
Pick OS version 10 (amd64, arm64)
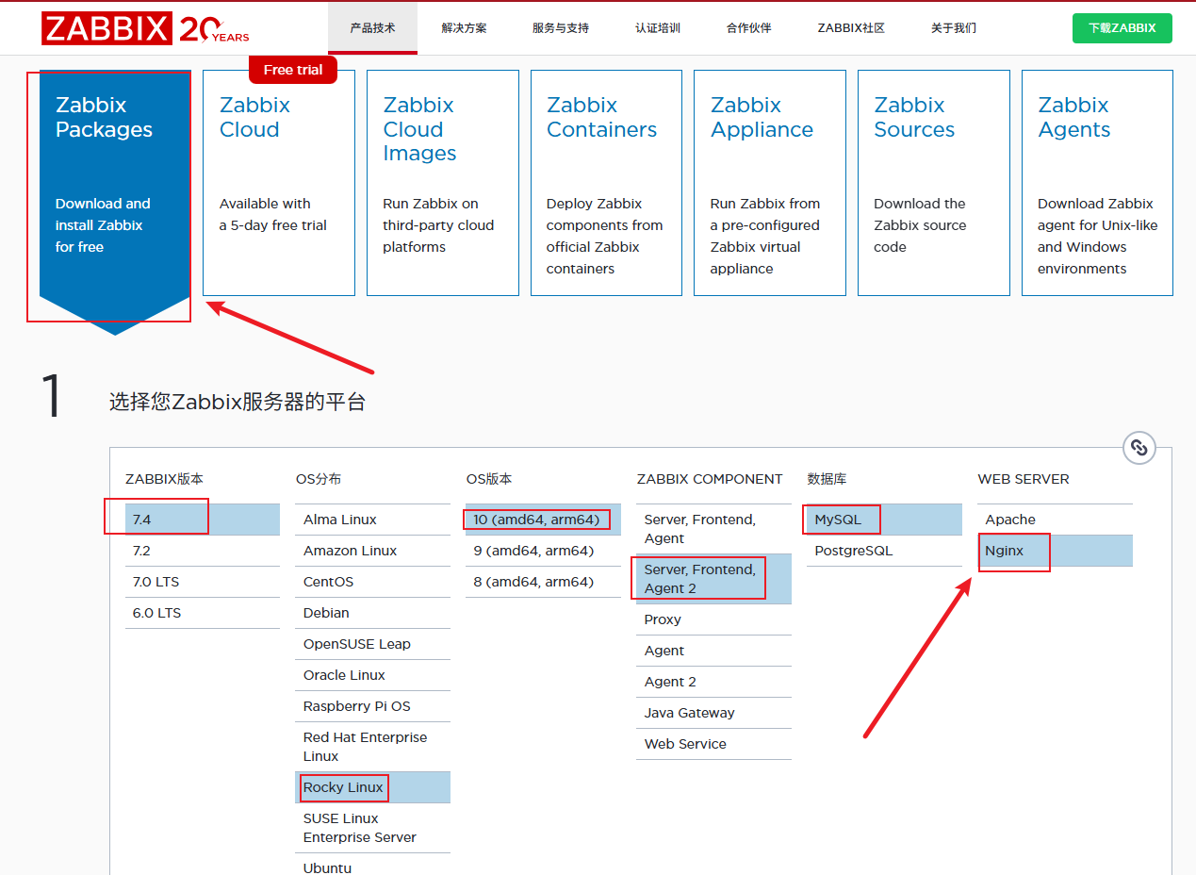pos(544,520)
